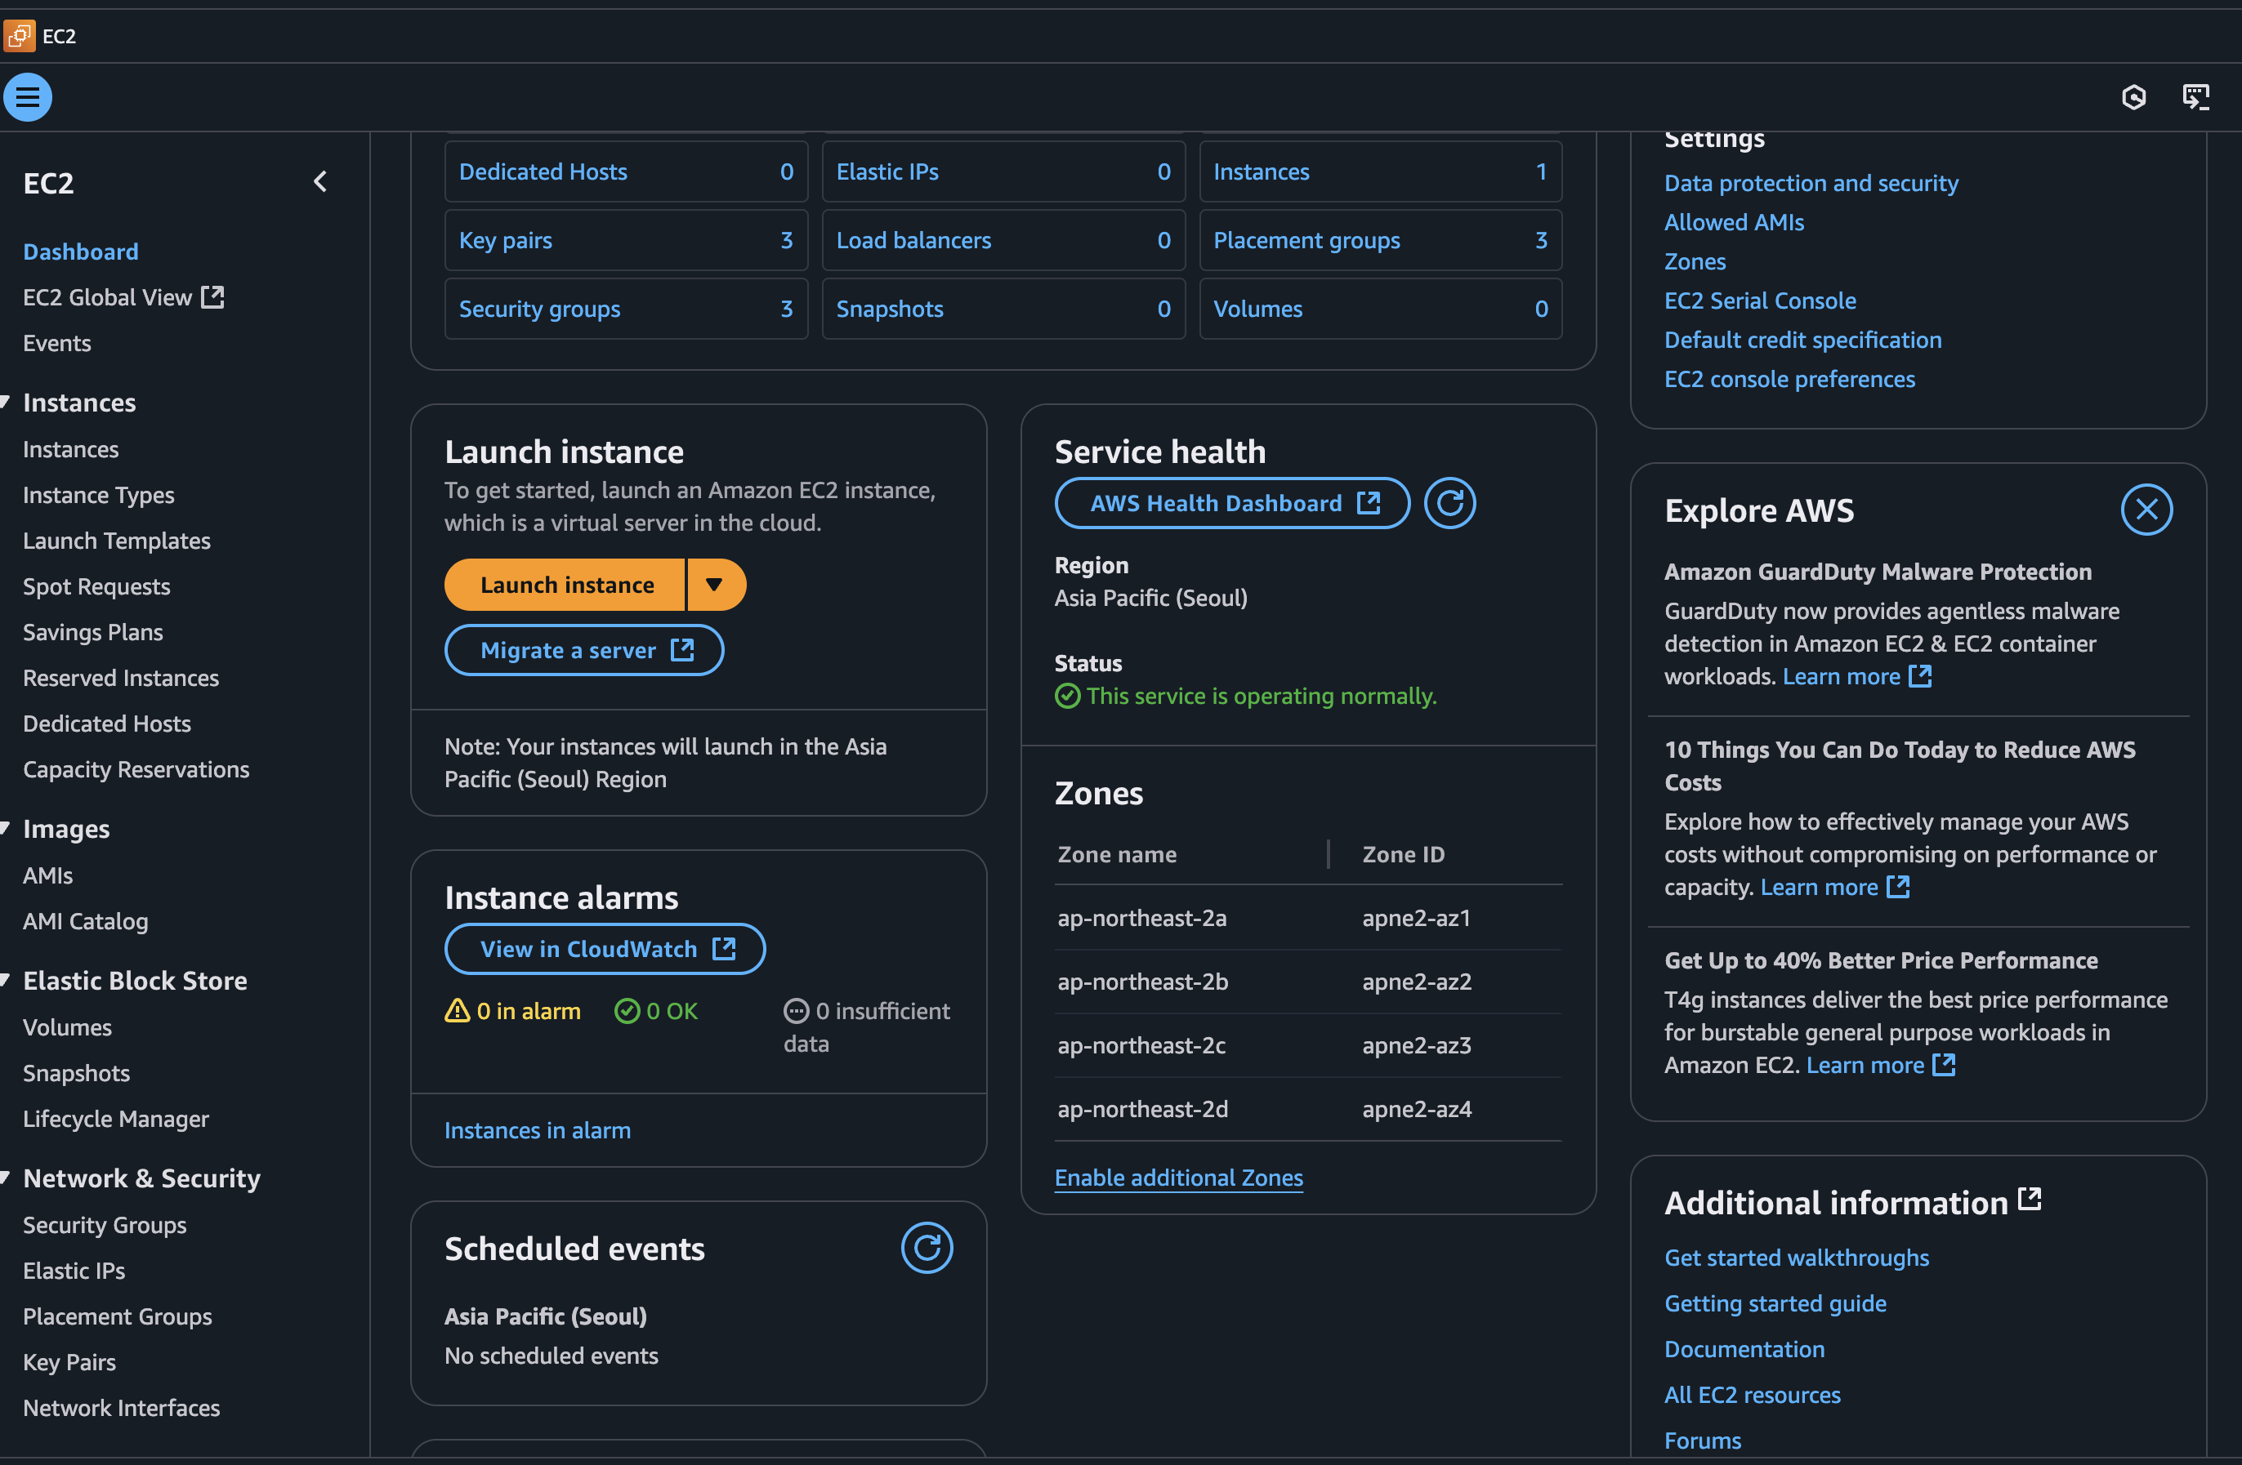Collapse the Instances sidebar section
Image resolution: width=2242 pixels, height=1465 pixels.
coord(6,402)
